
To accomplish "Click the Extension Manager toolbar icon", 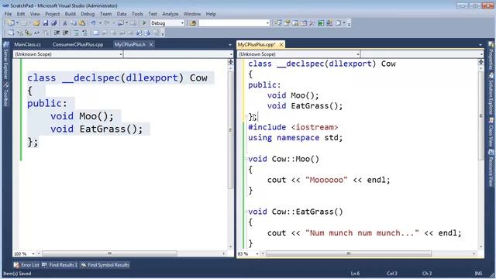I will (x=329, y=23).
